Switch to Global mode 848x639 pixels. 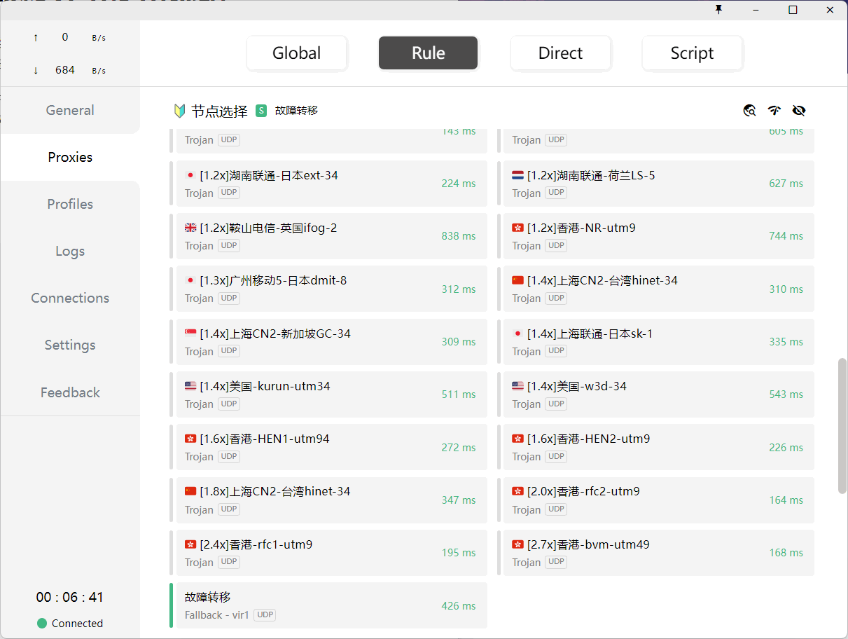coord(297,53)
